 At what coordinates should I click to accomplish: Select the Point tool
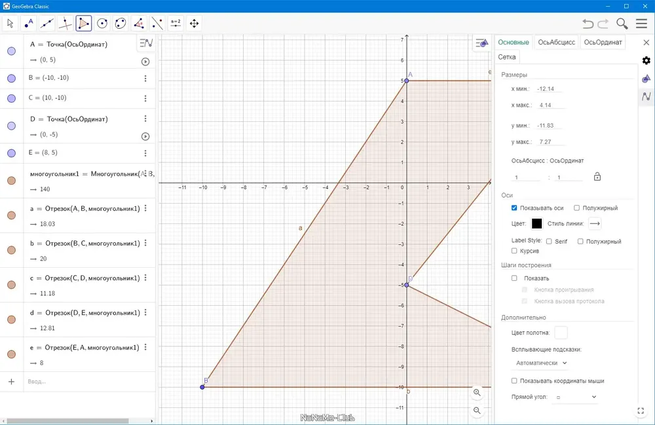click(x=28, y=24)
